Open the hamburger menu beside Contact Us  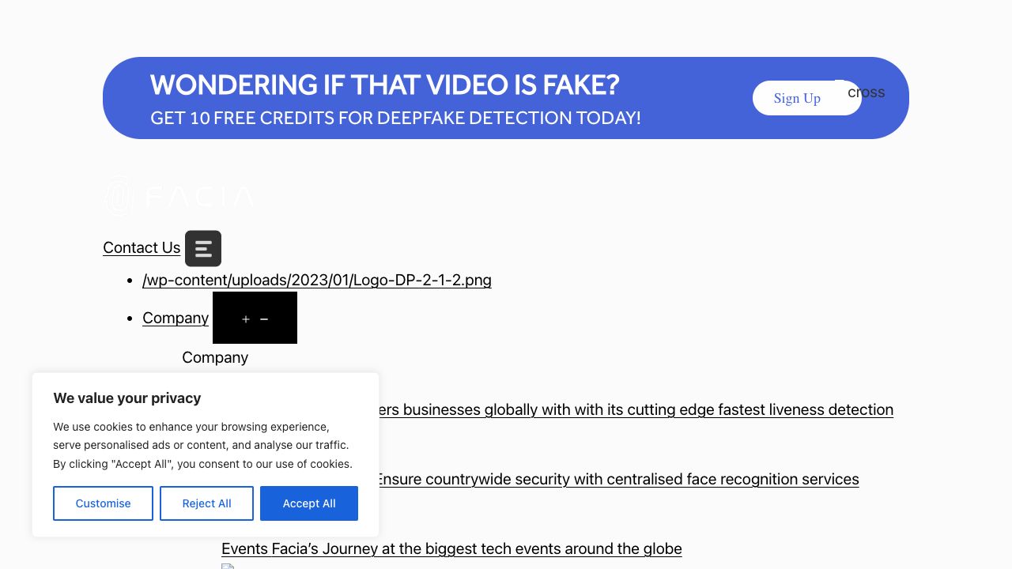[203, 248]
